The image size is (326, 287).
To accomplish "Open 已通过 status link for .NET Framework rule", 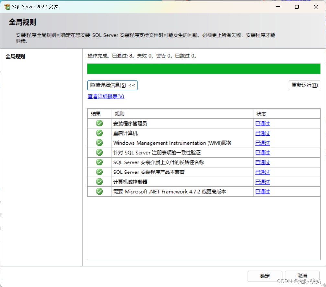I will click(262, 192).
